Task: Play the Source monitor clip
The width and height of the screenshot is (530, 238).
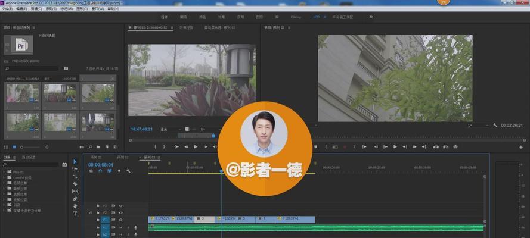Action: (x=196, y=146)
